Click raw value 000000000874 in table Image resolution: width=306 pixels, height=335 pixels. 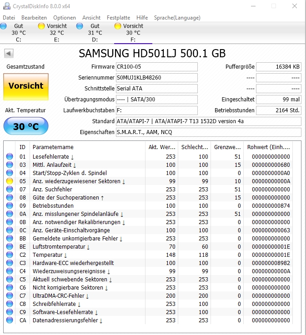pyautogui.click(x=271, y=206)
